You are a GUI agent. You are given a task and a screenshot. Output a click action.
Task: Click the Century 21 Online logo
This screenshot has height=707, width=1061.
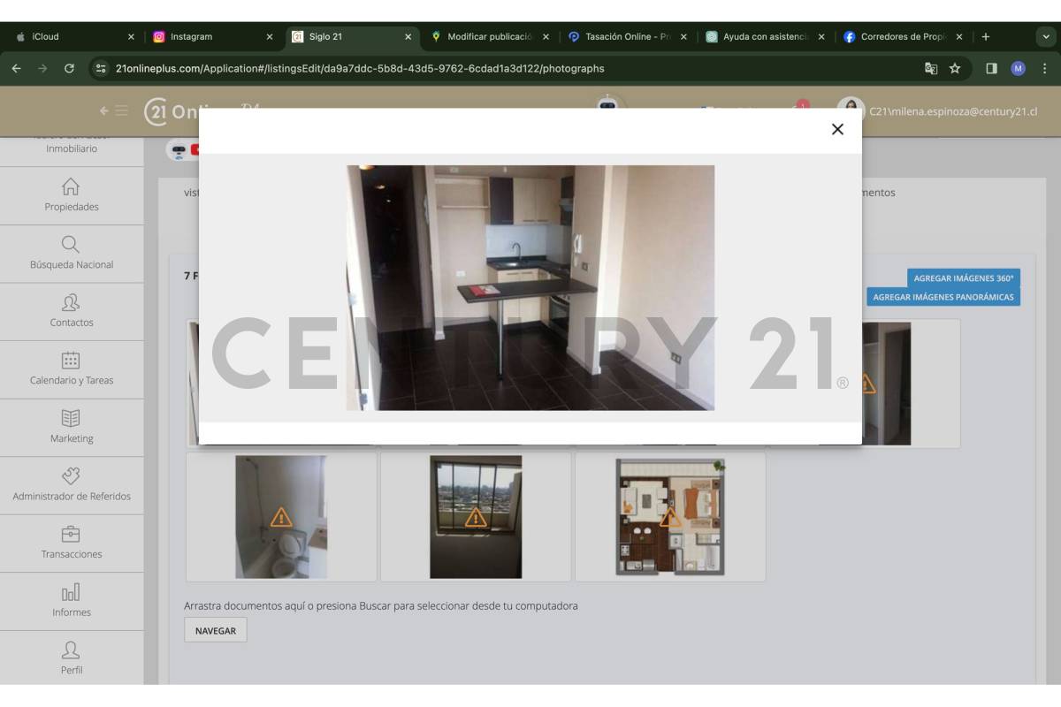pos(172,111)
